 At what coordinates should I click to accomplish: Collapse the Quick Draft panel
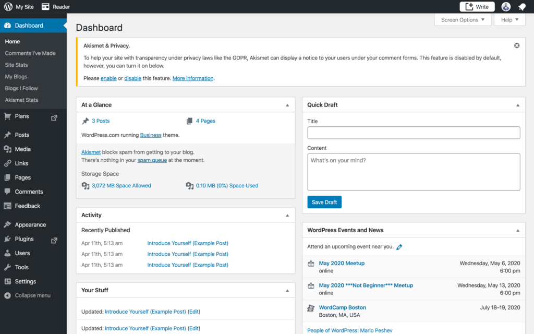pos(518,105)
